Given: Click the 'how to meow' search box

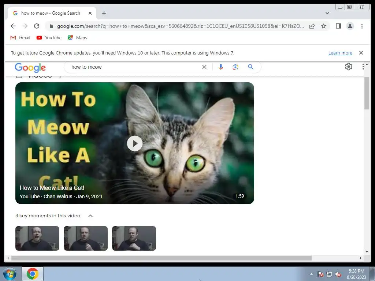Looking at the screenshot, I should [x=134, y=67].
